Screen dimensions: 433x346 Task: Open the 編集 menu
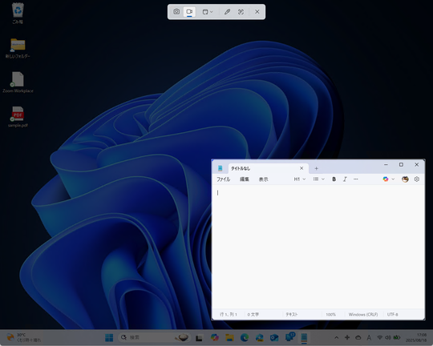click(x=245, y=179)
